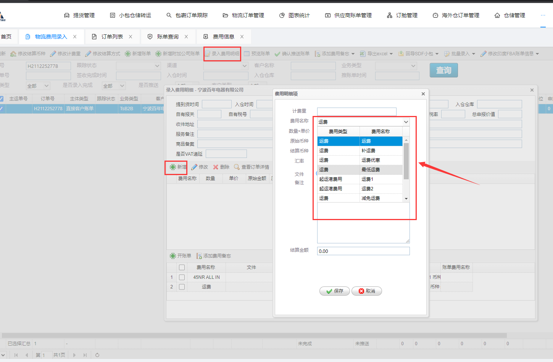The image size is (553, 362).
Task: Click the red X 删除 icon
Action: 216,167
